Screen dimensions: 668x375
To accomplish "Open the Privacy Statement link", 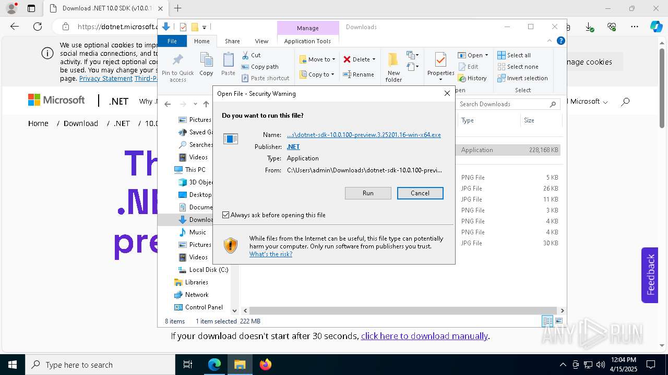I will [106, 78].
